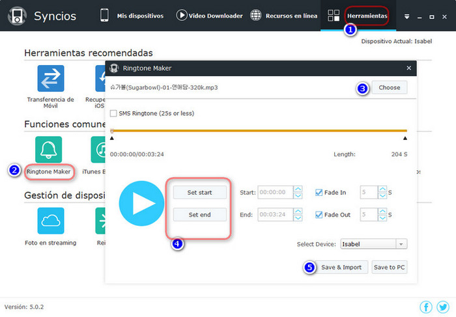The height and width of the screenshot is (317, 456).
Task: Click Fade In seconds field
Action: 369,192
